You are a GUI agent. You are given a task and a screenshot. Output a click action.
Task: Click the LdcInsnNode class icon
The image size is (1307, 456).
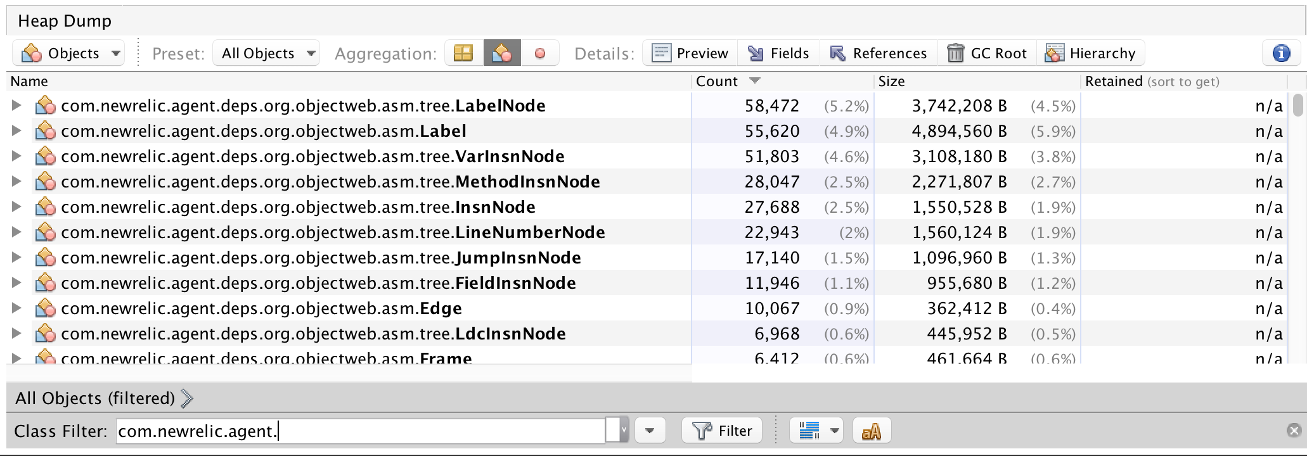(46, 334)
